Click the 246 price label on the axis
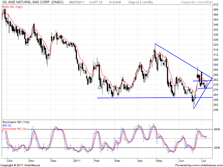 click(216, 110)
